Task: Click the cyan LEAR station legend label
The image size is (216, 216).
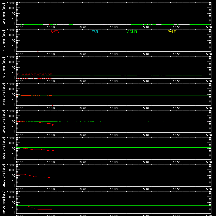Action: pyautogui.click(x=94, y=32)
